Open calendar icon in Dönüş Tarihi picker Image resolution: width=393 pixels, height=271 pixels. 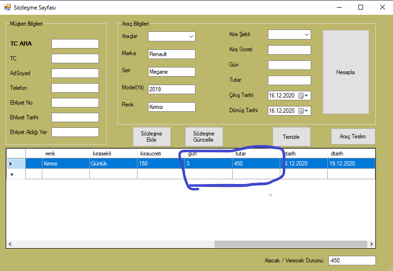[301, 111]
